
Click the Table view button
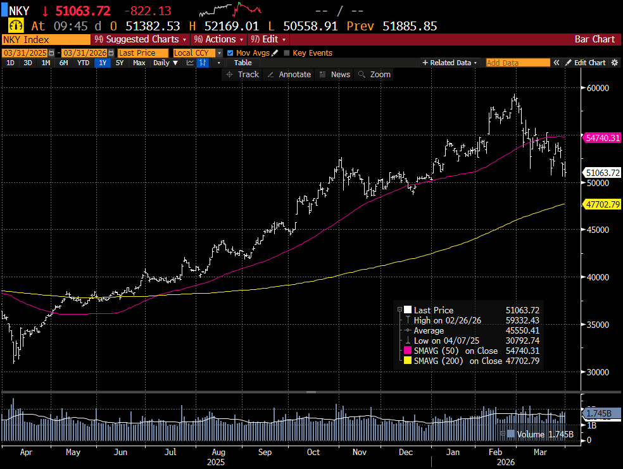tap(242, 63)
